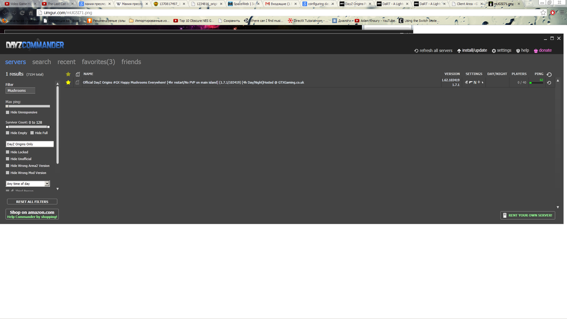
Task: Open the Top 10 Obscure NES bookmark
Action: coord(193,21)
